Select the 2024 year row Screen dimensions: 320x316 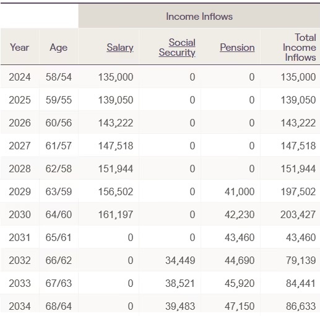coord(160,77)
